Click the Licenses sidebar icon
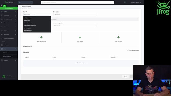The image size is (171, 96). coord(2,27)
